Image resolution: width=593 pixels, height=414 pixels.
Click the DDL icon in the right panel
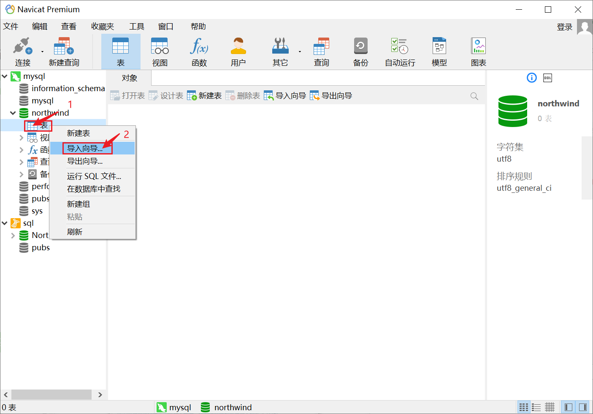click(547, 78)
